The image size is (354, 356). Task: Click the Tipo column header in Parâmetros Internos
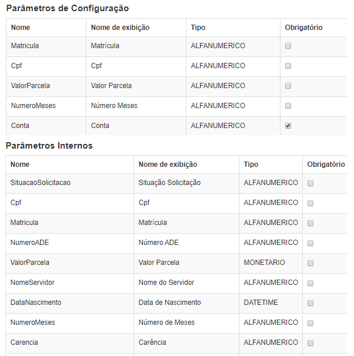coord(251,164)
